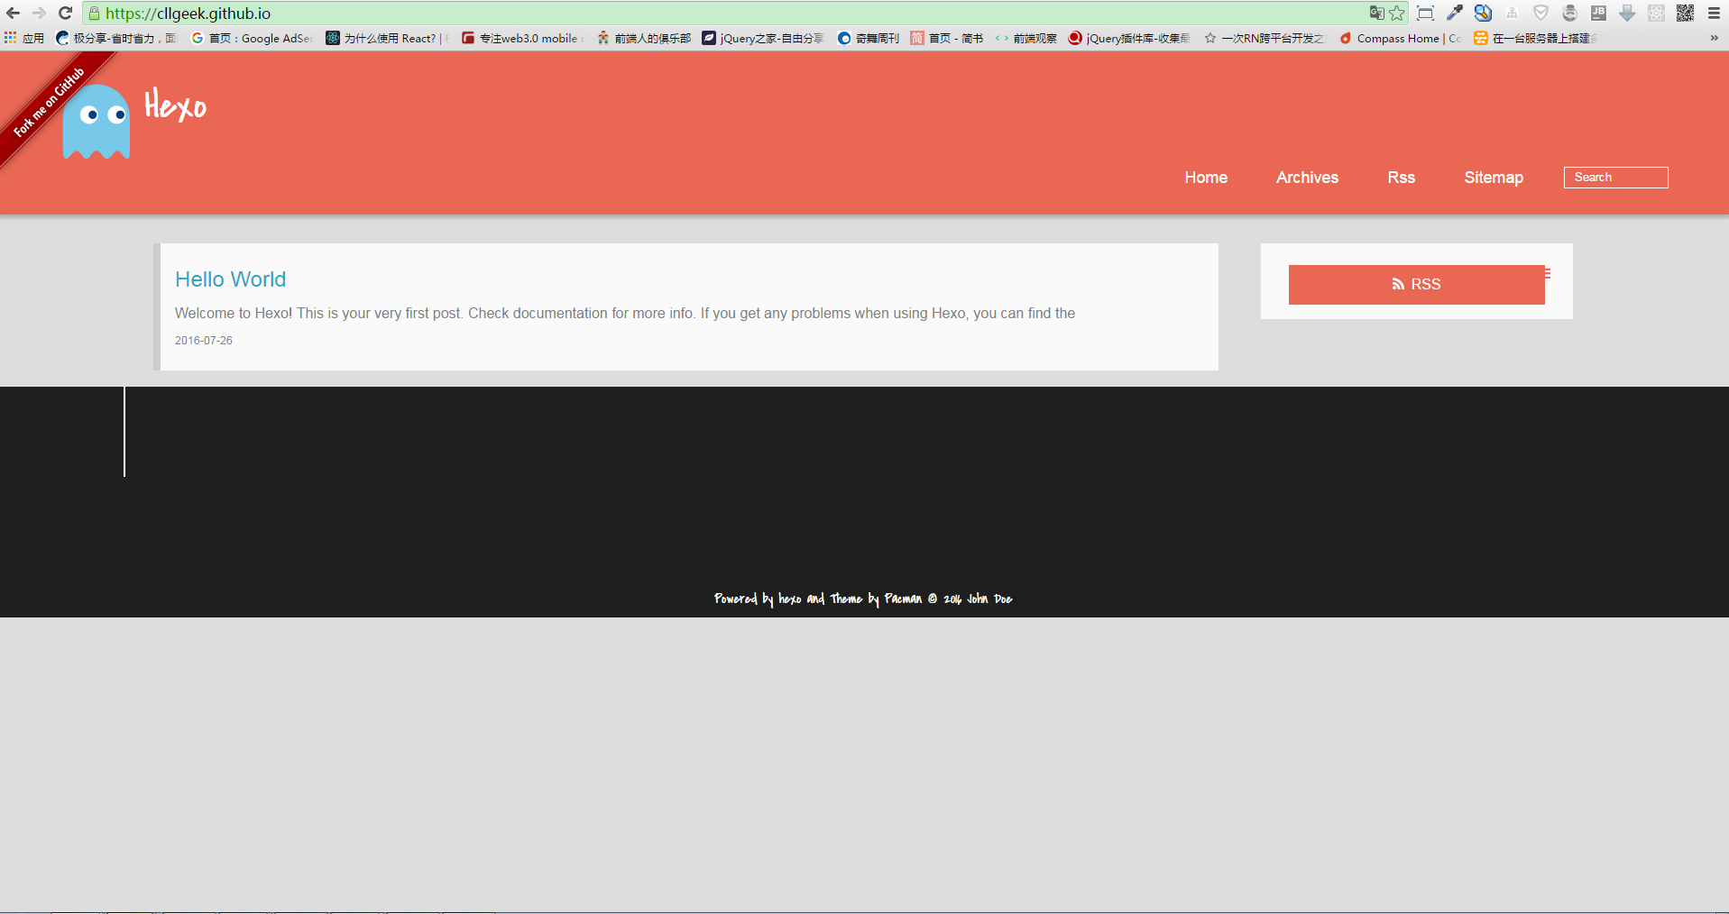Open the JetBrains IDE support extension

click(x=1599, y=14)
